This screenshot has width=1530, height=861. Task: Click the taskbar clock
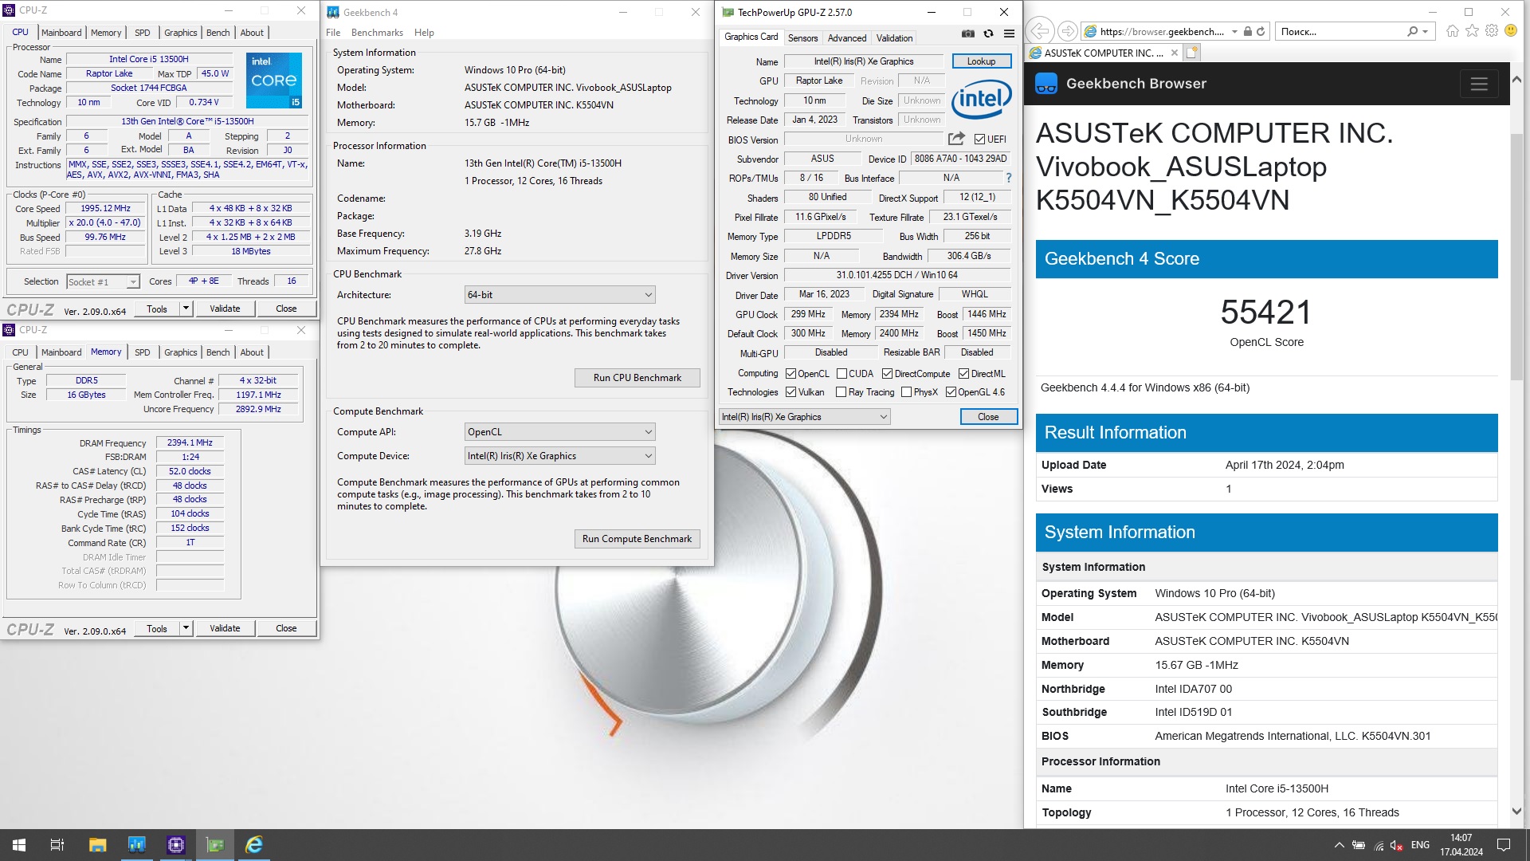[x=1461, y=845]
